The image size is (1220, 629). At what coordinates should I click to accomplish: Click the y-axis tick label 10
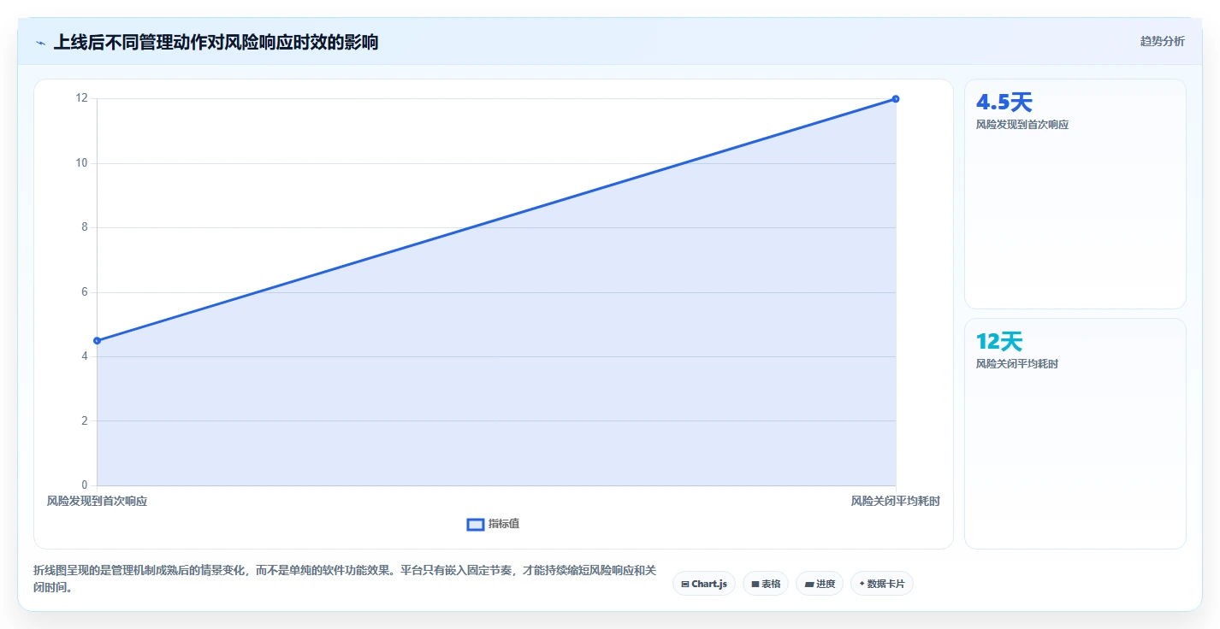(83, 163)
